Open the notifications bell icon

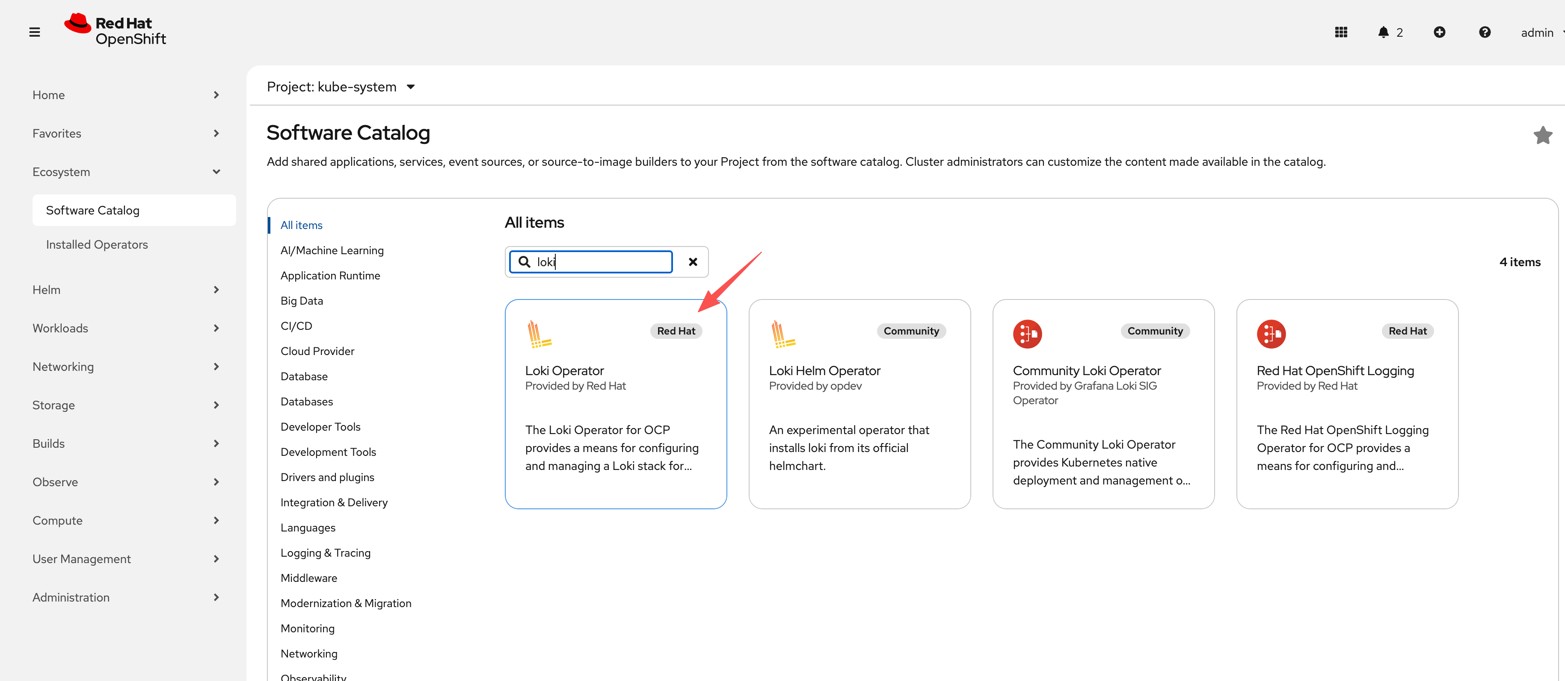click(x=1383, y=32)
